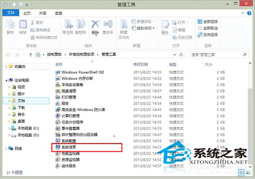This screenshot has height=179, width=255.
Task: Collapse the This PC (这台电脑) node
Action: (x=6, y=80)
